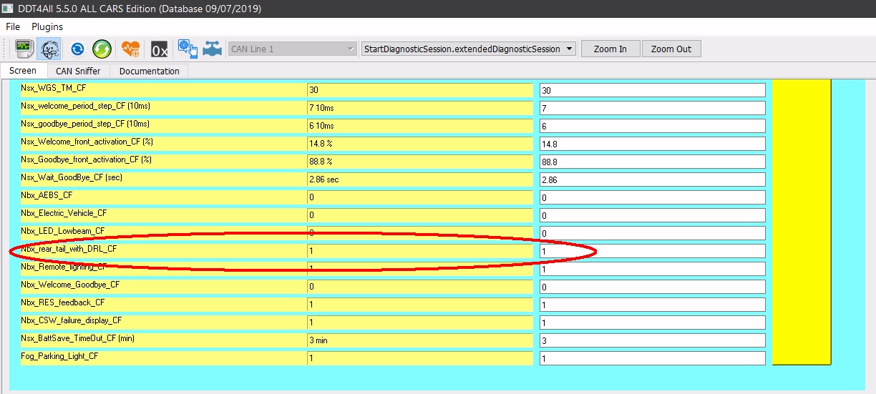
Task: Click the Nsx_BattSave_TimeOut_CF input field
Action: (x=651, y=340)
